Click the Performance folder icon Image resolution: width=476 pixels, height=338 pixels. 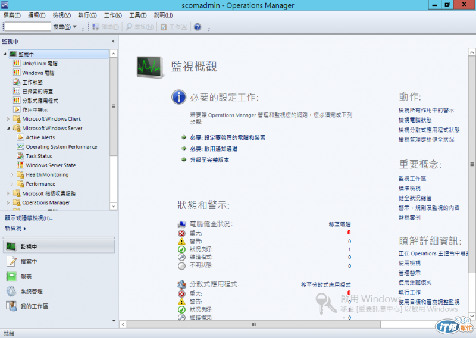(20, 184)
